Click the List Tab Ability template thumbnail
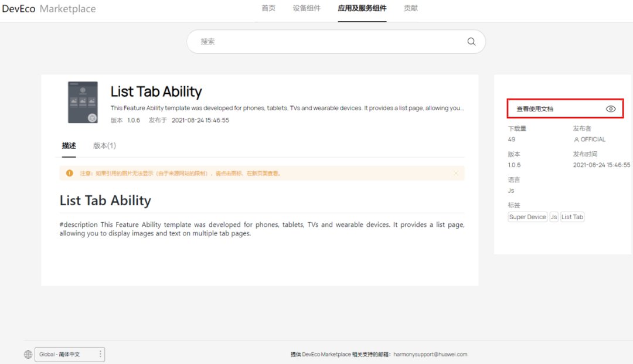 tap(83, 103)
